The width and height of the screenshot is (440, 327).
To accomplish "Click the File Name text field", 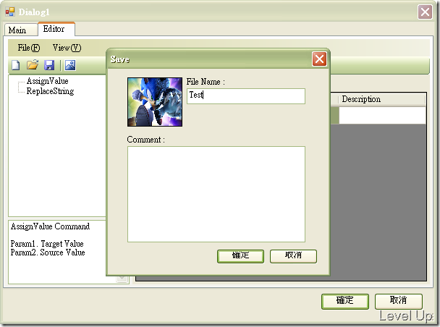I will pyautogui.click(x=246, y=96).
